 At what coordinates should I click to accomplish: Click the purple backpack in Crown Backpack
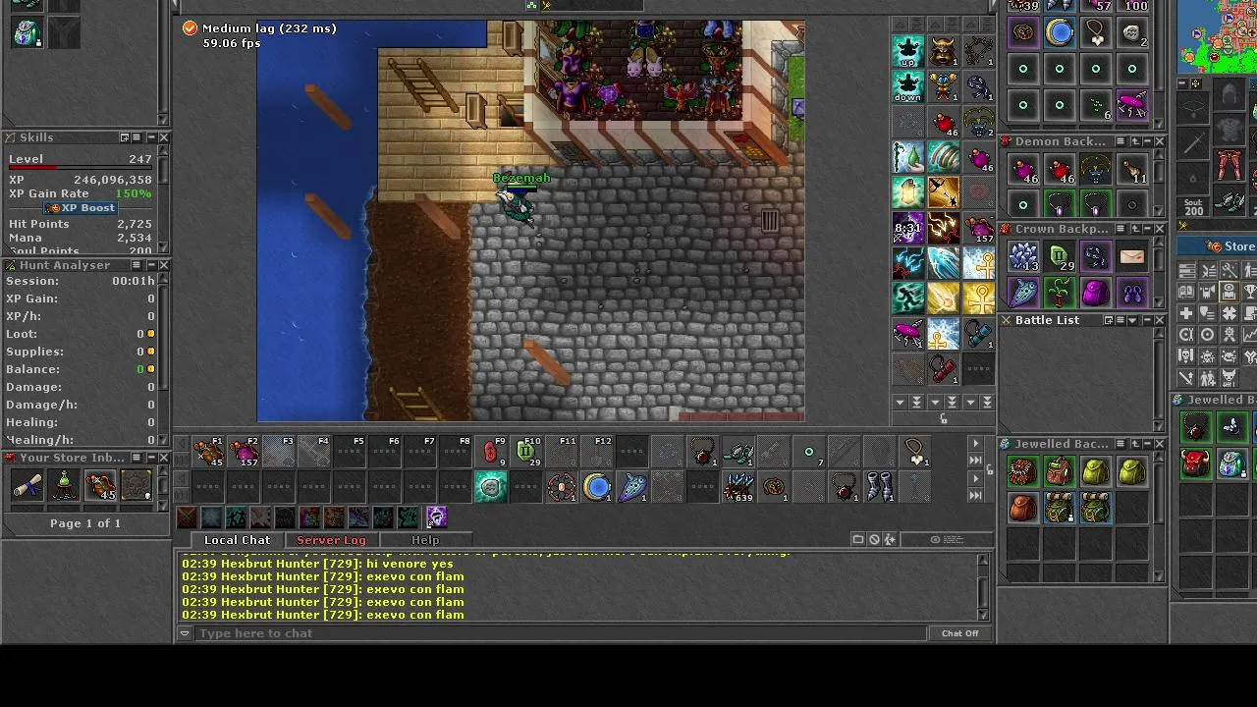[x=1096, y=293]
